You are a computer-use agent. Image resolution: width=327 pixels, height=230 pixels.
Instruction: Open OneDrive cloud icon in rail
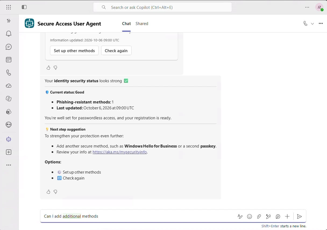click(9, 86)
